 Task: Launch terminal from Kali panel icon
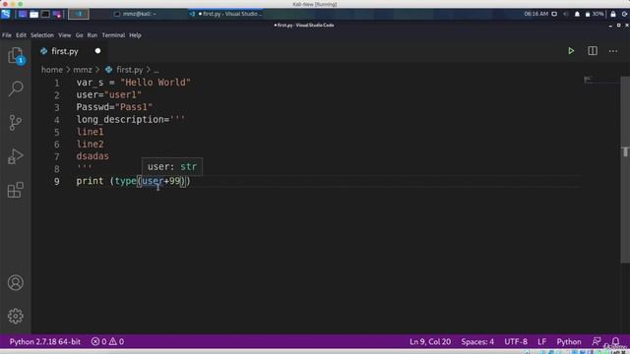click(45, 14)
